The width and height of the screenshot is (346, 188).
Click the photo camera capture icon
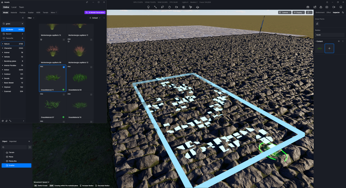click(327, 7)
